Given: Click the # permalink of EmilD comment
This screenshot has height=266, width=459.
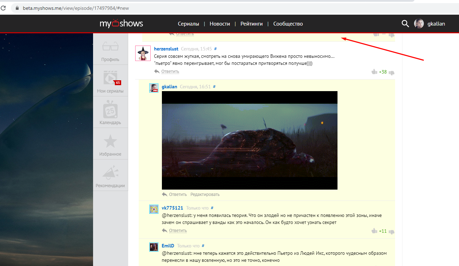Looking at the screenshot, I should 203,246.
